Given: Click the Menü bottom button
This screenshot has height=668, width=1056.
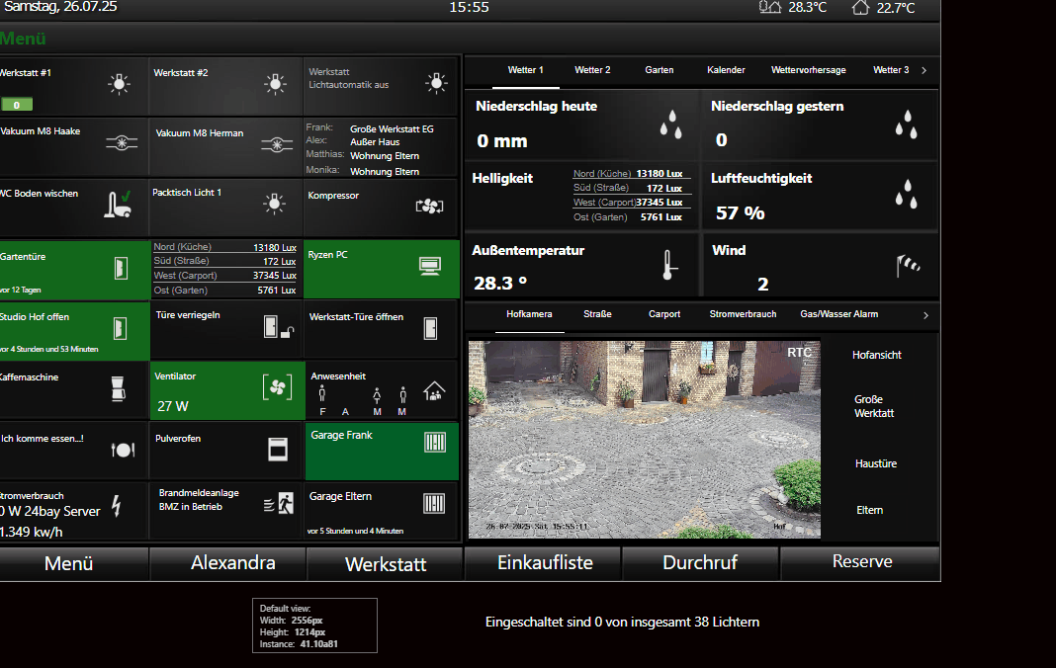Looking at the screenshot, I should pyautogui.click(x=74, y=563).
